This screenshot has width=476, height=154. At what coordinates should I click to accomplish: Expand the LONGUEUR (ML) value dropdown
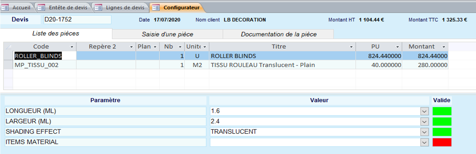[x=424, y=111]
